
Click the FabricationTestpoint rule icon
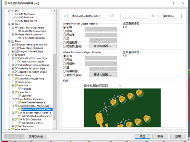pos(20,61)
